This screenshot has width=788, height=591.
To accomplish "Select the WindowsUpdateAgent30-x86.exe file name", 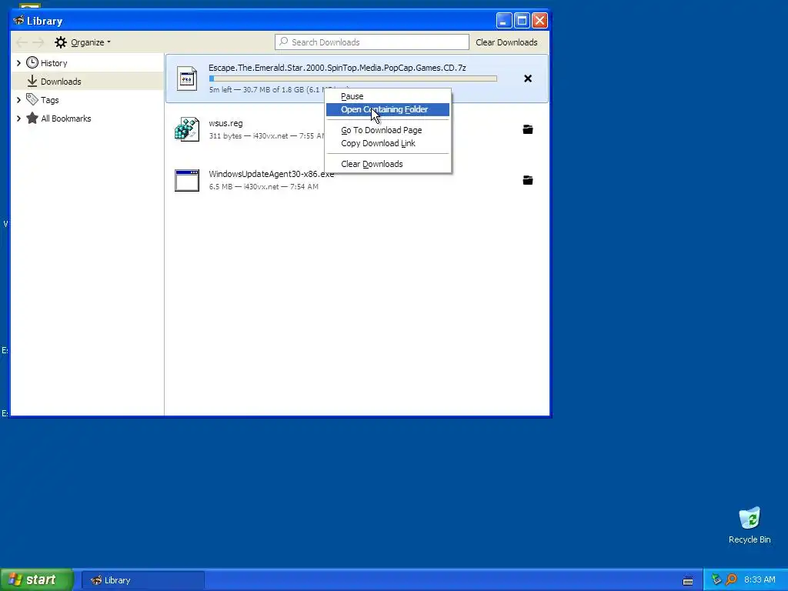I will click(272, 174).
